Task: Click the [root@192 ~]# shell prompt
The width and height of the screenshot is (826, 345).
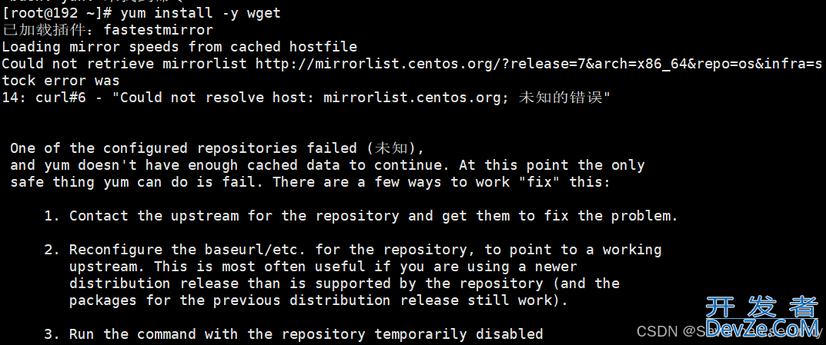Action: [x=57, y=12]
